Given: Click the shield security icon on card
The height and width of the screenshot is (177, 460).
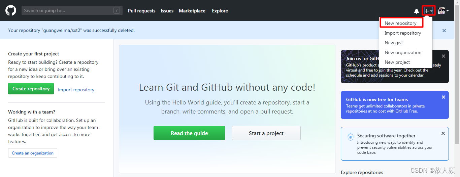Looking at the screenshot, I should click(351, 137).
